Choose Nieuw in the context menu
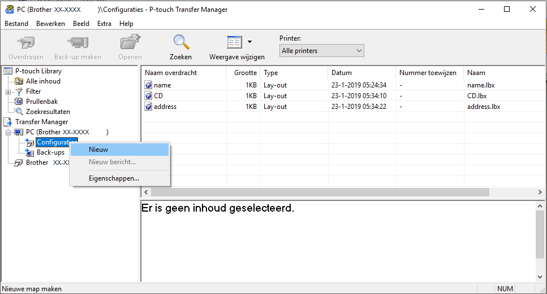The width and height of the screenshot is (547, 294). click(120, 150)
